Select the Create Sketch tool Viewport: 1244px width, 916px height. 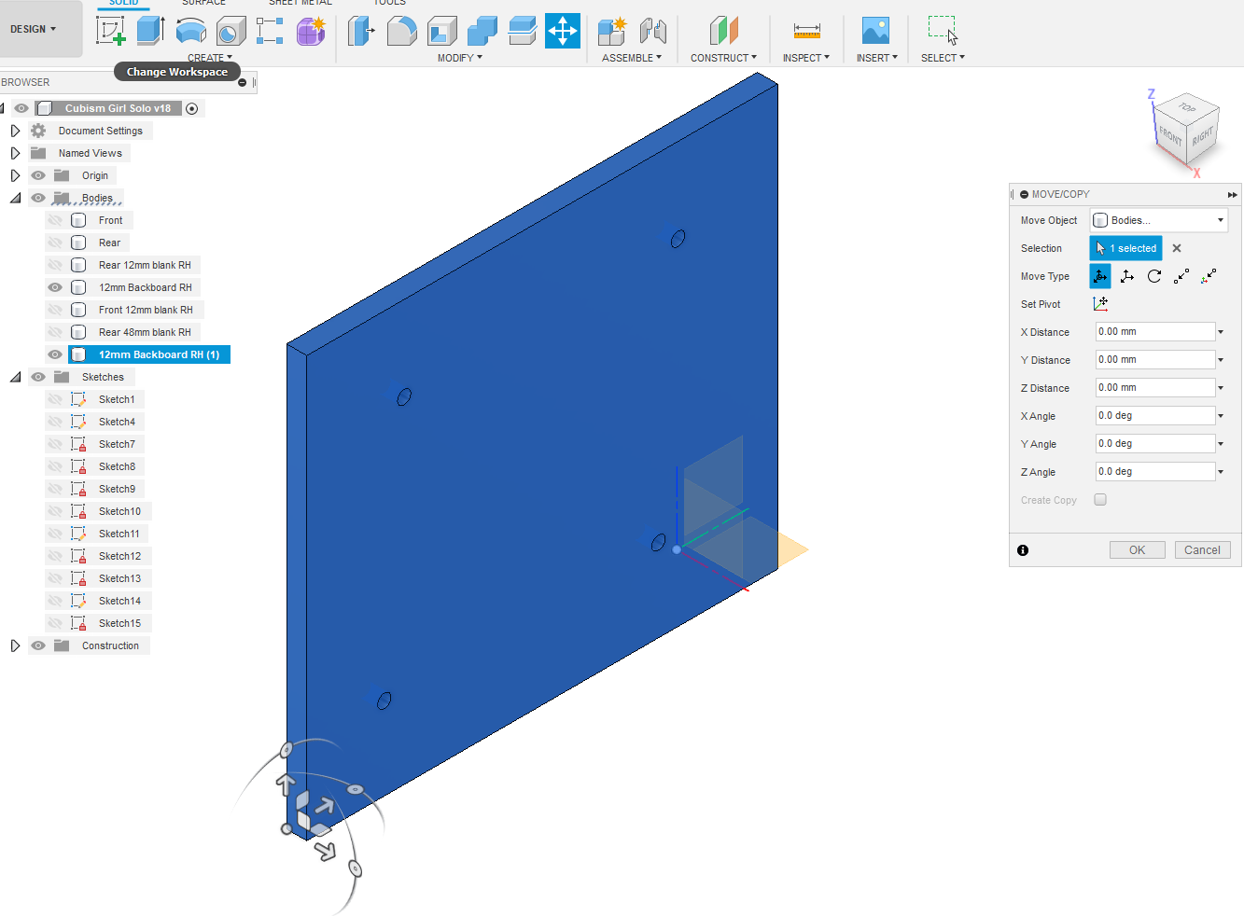tap(111, 31)
